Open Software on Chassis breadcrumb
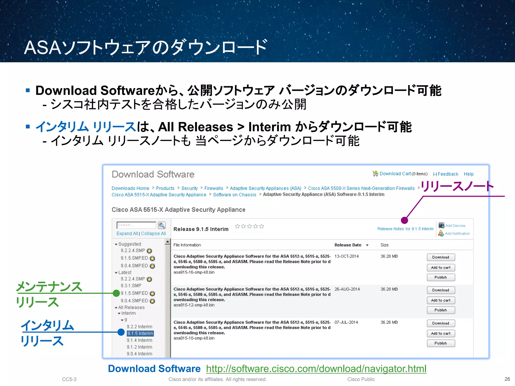 pos(235,195)
